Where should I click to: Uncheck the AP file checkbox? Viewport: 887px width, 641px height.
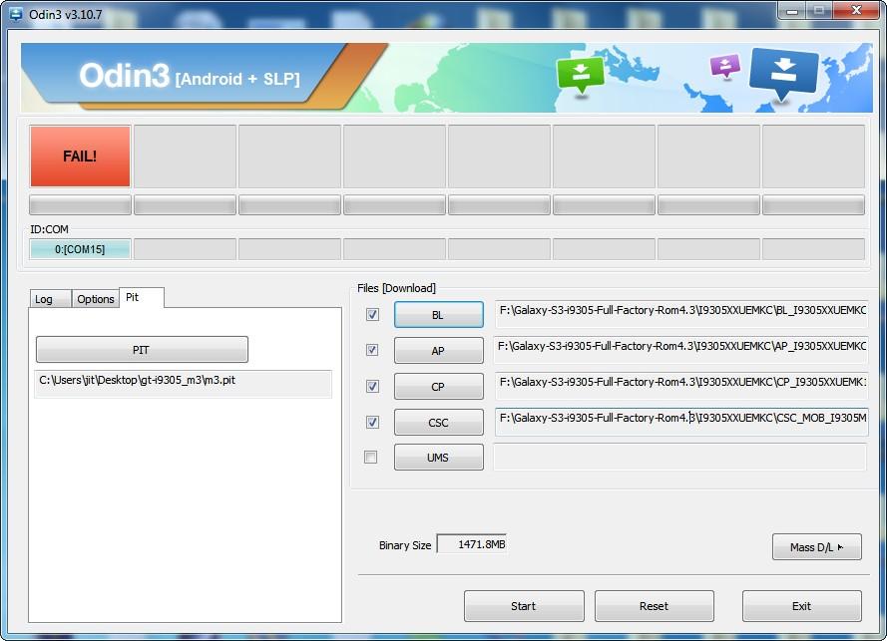point(372,350)
